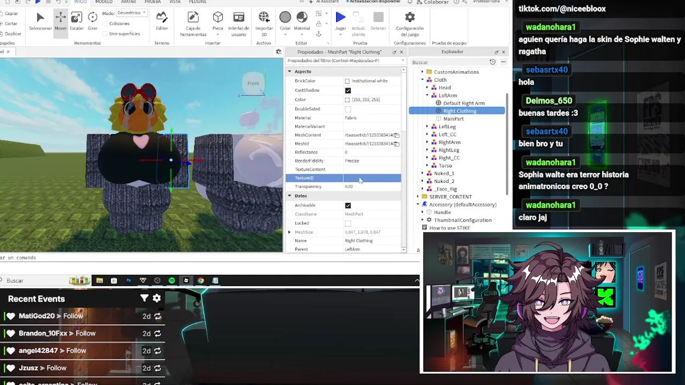Viewport: 685px width, 385px height.
Task: Click Recent Events filter icon
Action: click(x=144, y=298)
